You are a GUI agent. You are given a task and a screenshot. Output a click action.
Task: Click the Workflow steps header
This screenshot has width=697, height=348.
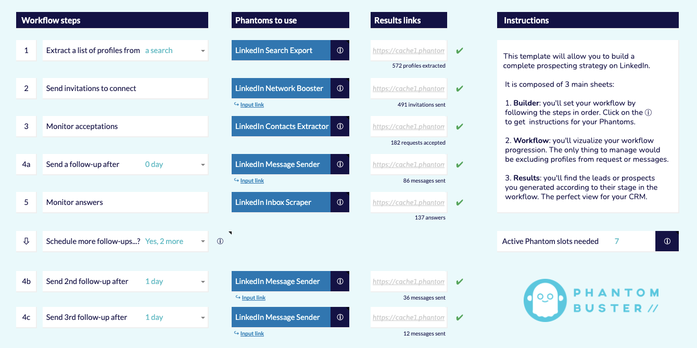point(112,20)
